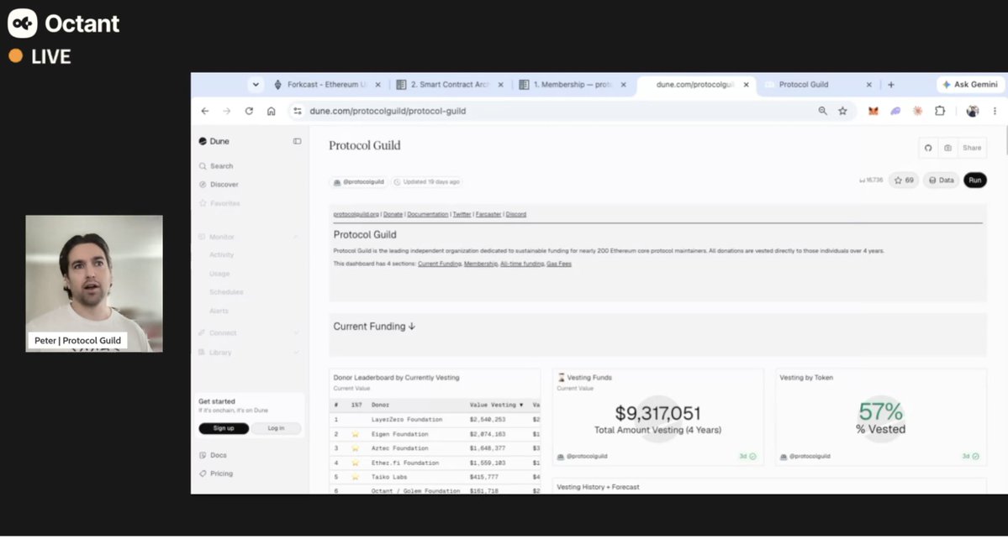Open the browser home page

point(272,111)
